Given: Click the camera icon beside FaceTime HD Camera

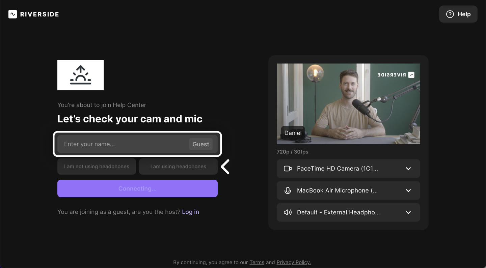Looking at the screenshot, I should click(x=288, y=169).
